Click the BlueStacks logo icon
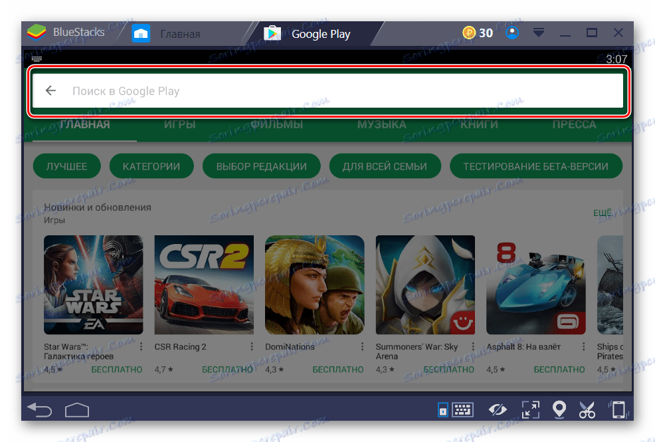The width and height of the screenshot is (655, 442). 37,33
